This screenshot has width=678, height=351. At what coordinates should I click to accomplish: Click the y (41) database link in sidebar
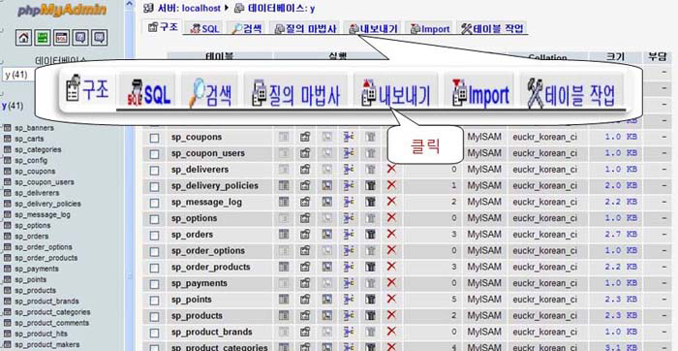point(12,106)
